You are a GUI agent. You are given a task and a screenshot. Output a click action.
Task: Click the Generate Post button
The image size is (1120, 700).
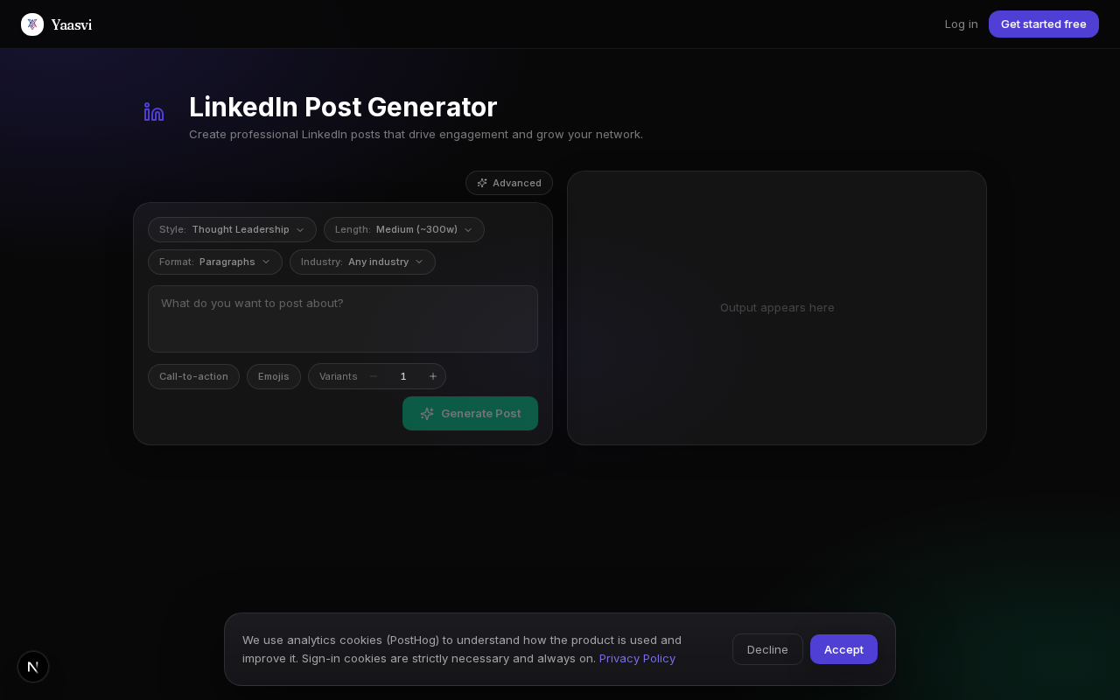[x=470, y=413]
